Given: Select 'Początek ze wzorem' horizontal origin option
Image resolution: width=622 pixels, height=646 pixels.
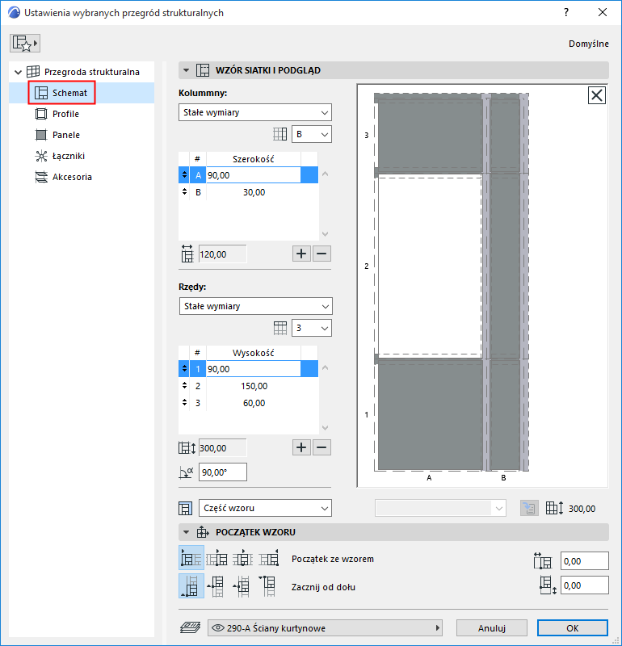Looking at the screenshot, I should click(191, 558).
